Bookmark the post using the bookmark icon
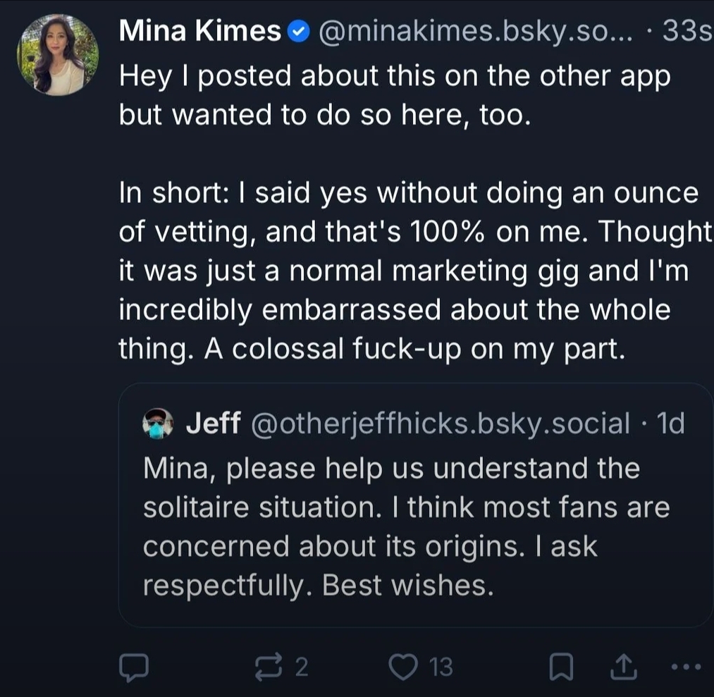The height and width of the screenshot is (697, 714). (x=560, y=666)
